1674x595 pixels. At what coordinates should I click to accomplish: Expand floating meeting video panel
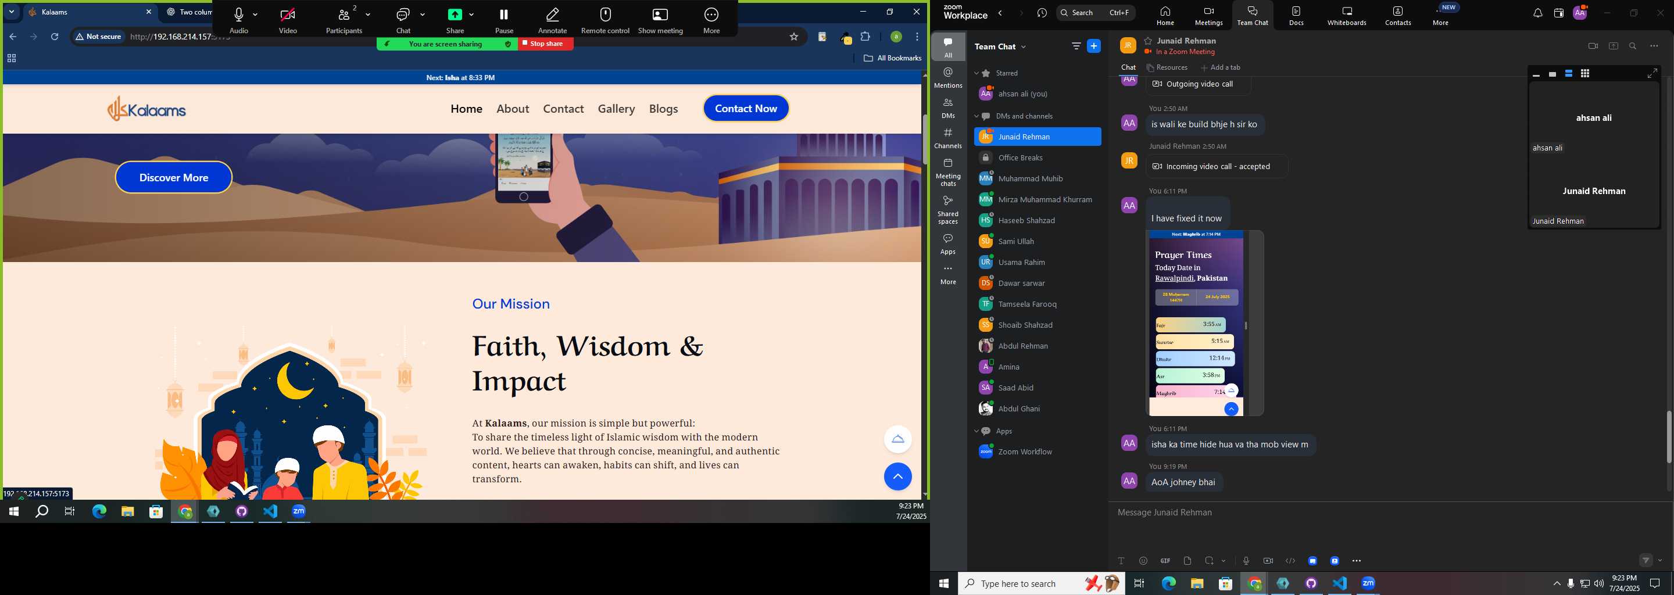1652,74
